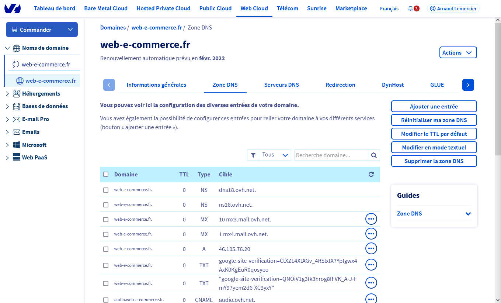This screenshot has width=501, height=303.
Task: Tick the checkbox for the mx4.mail.ovh.net row
Action: pos(106,234)
